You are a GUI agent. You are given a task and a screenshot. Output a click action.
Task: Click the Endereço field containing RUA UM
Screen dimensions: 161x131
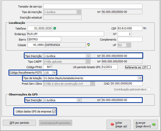(x=66, y=34)
